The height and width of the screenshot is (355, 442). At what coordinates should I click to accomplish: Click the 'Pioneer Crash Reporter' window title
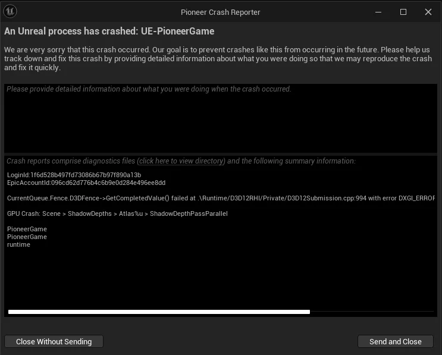tap(220, 12)
